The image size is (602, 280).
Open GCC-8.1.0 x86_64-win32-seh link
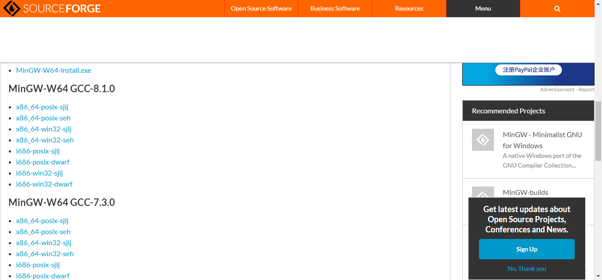click(45, 140)
